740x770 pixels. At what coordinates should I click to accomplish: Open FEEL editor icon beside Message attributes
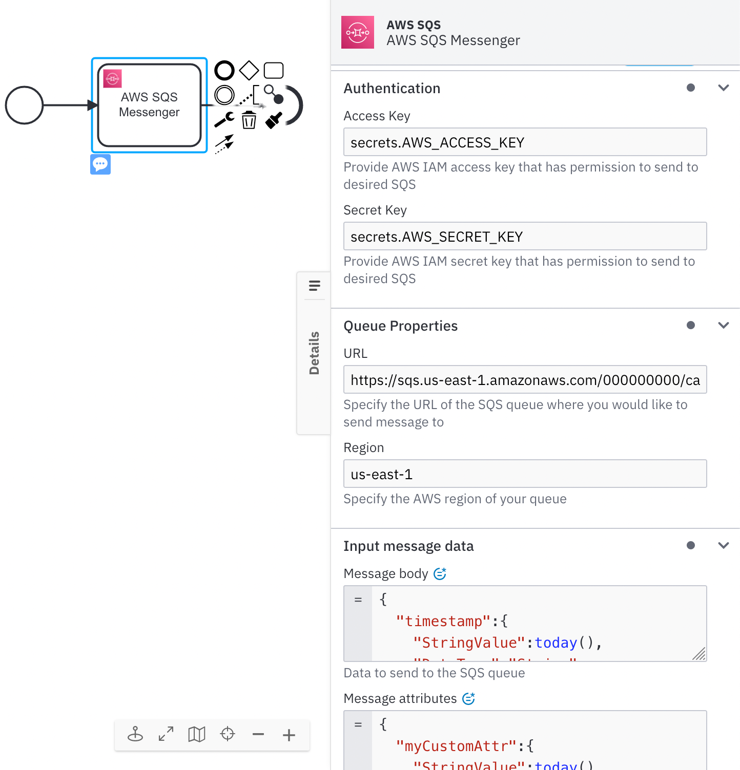[468, 699]
